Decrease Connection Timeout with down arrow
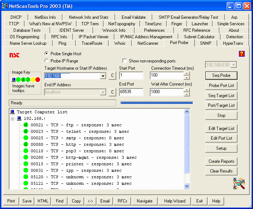The width and height of the screenshot is (253, 209). point(187,78)
